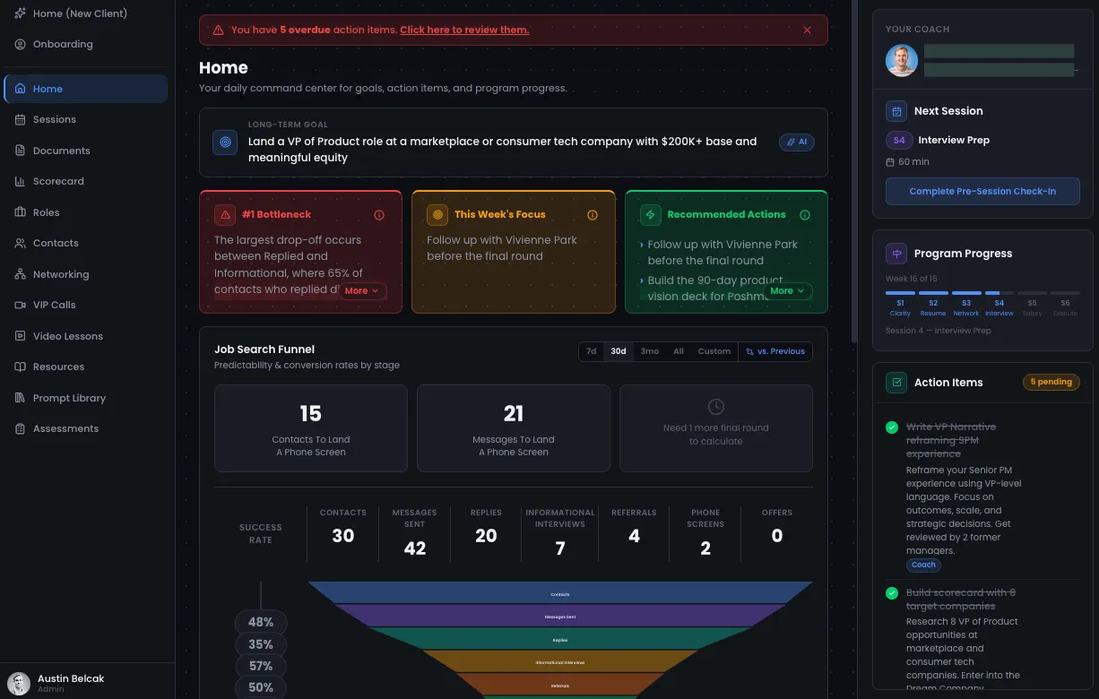Click the S4 Interview Prep session badge
Screen dimensions: 1099x699
click(x=899, y=140)
